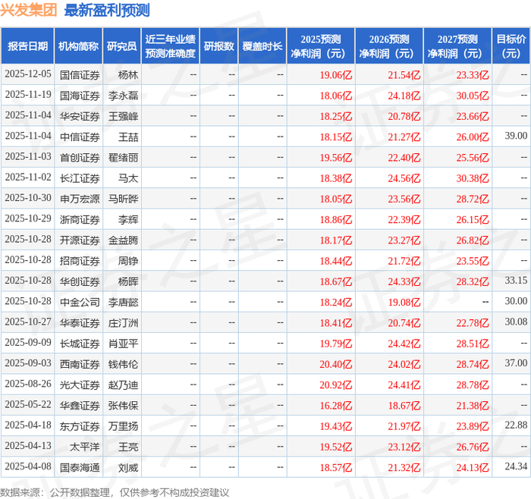
Task: Click target price 39.00
Action: point(516,136)
